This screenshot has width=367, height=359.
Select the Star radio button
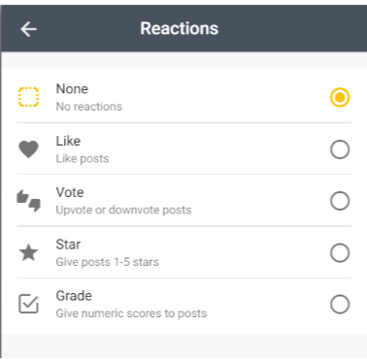(x=340, y=252)
